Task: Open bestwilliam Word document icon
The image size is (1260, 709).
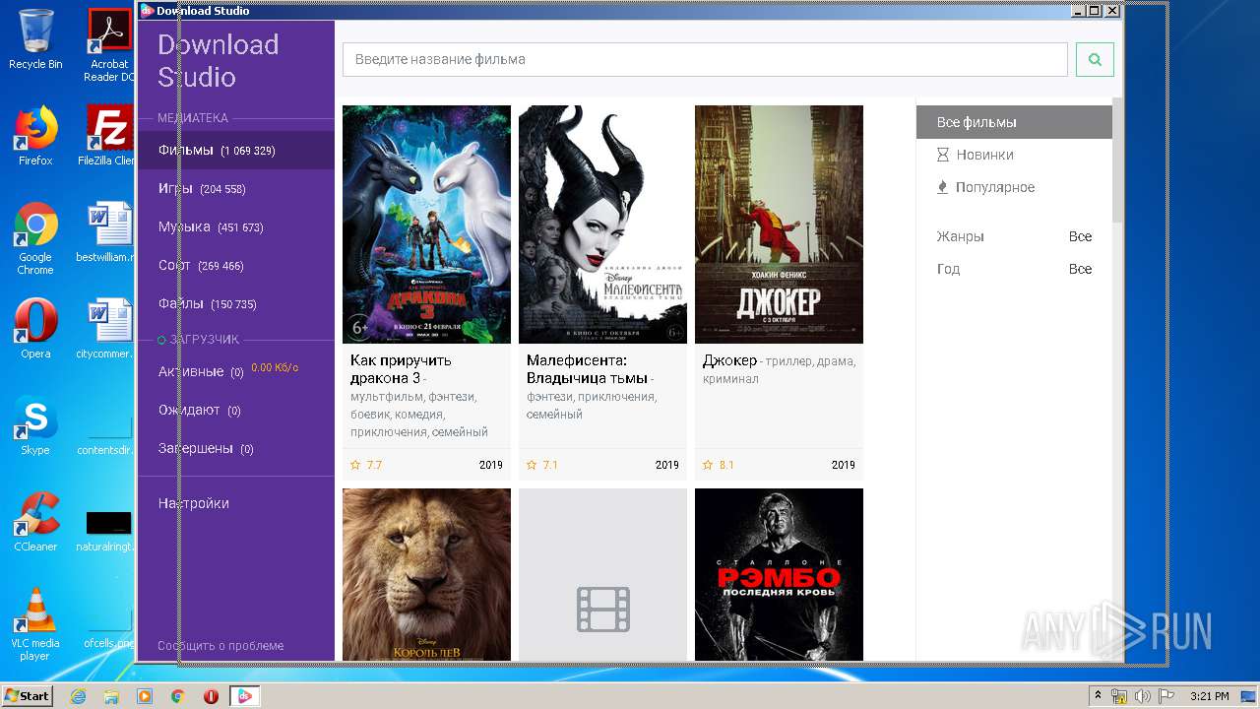Action: coord(107,232)
